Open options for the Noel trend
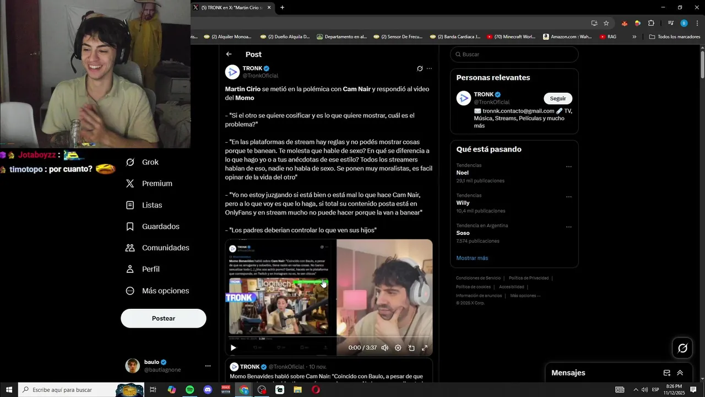Screen dimensions: 705x397 pyautogui.click(x=569, y=167)
